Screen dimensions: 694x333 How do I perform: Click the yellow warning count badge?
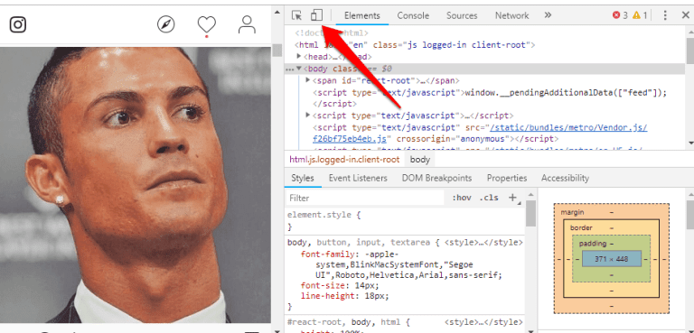(x=640, y=15)
